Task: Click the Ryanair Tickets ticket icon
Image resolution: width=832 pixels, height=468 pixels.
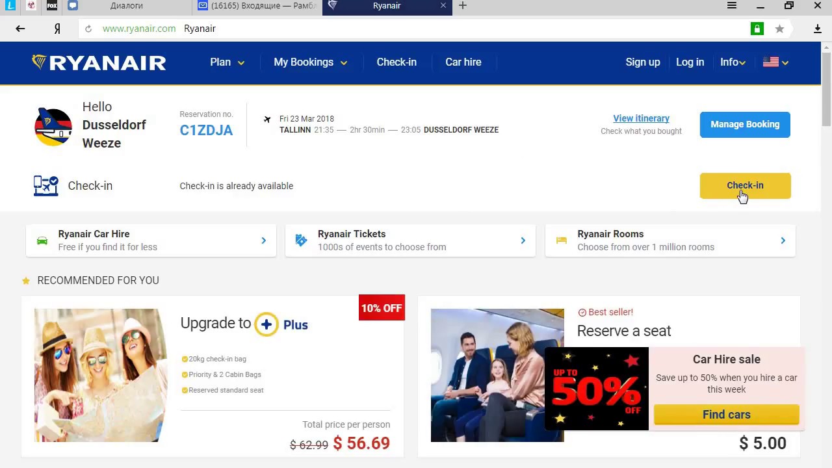Action: tap(301, 240)
